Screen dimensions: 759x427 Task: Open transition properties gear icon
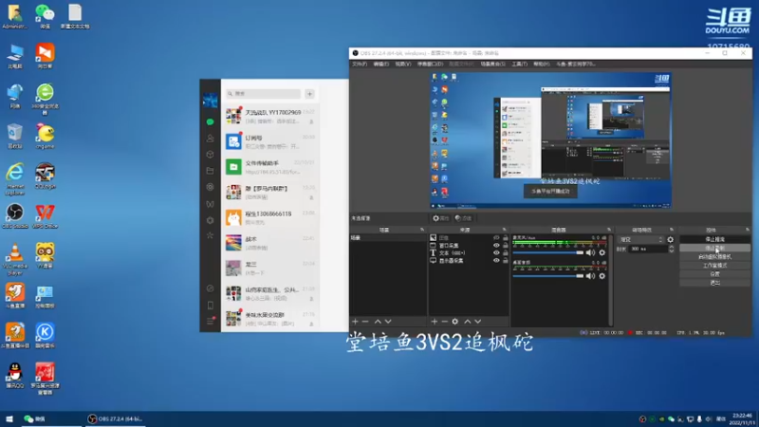671,240
